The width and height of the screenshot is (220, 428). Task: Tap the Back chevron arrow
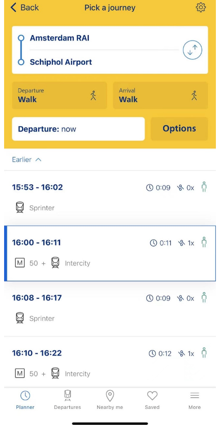[13, 7]
